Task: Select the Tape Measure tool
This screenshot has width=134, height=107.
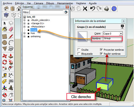Action: tap(4, 75)
